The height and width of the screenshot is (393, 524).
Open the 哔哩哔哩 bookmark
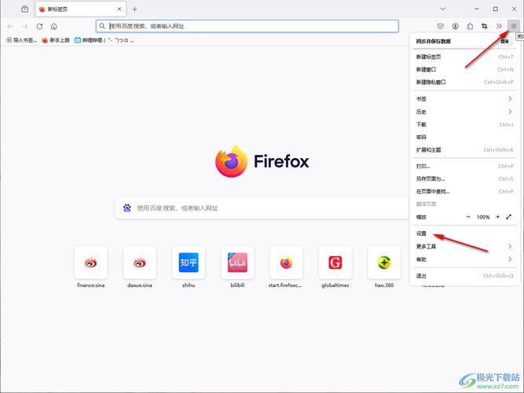(x=104, y=40)
